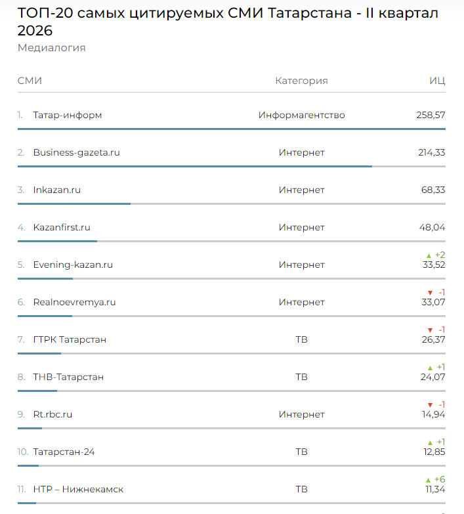464x514 pixels.
Task: Select the Inkazan.ru row name
Action: tap(56, 190)
